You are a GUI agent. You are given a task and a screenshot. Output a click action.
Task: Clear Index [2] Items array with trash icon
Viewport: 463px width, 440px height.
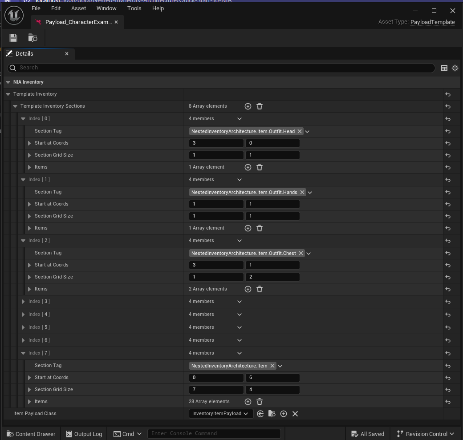pyautogui.click(x=260, y=289)
